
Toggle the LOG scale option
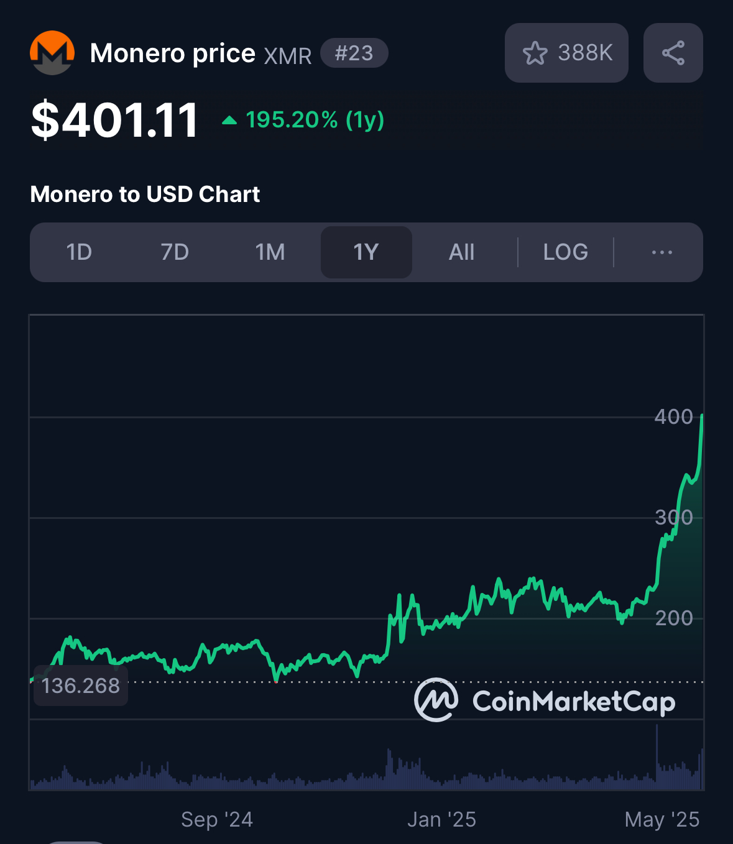coord(565,252)
